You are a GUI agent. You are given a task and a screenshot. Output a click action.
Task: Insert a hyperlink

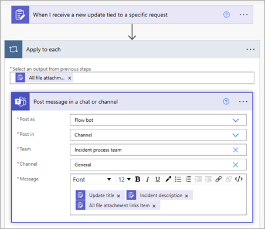click(x=219, y=179)
